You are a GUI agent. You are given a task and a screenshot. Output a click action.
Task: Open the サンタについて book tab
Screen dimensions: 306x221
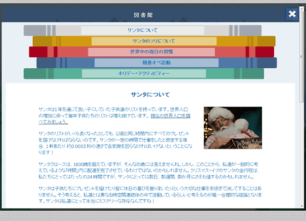click(x=143, y=31)
